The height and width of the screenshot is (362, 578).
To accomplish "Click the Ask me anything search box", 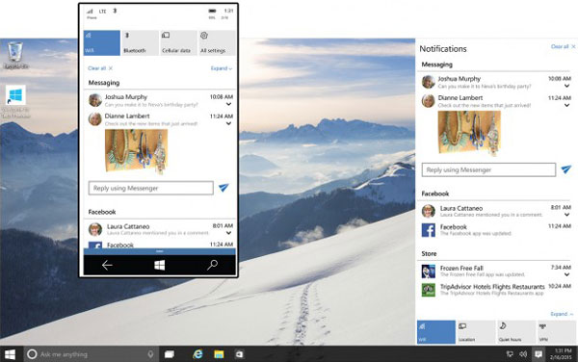I will pos(92,354).
